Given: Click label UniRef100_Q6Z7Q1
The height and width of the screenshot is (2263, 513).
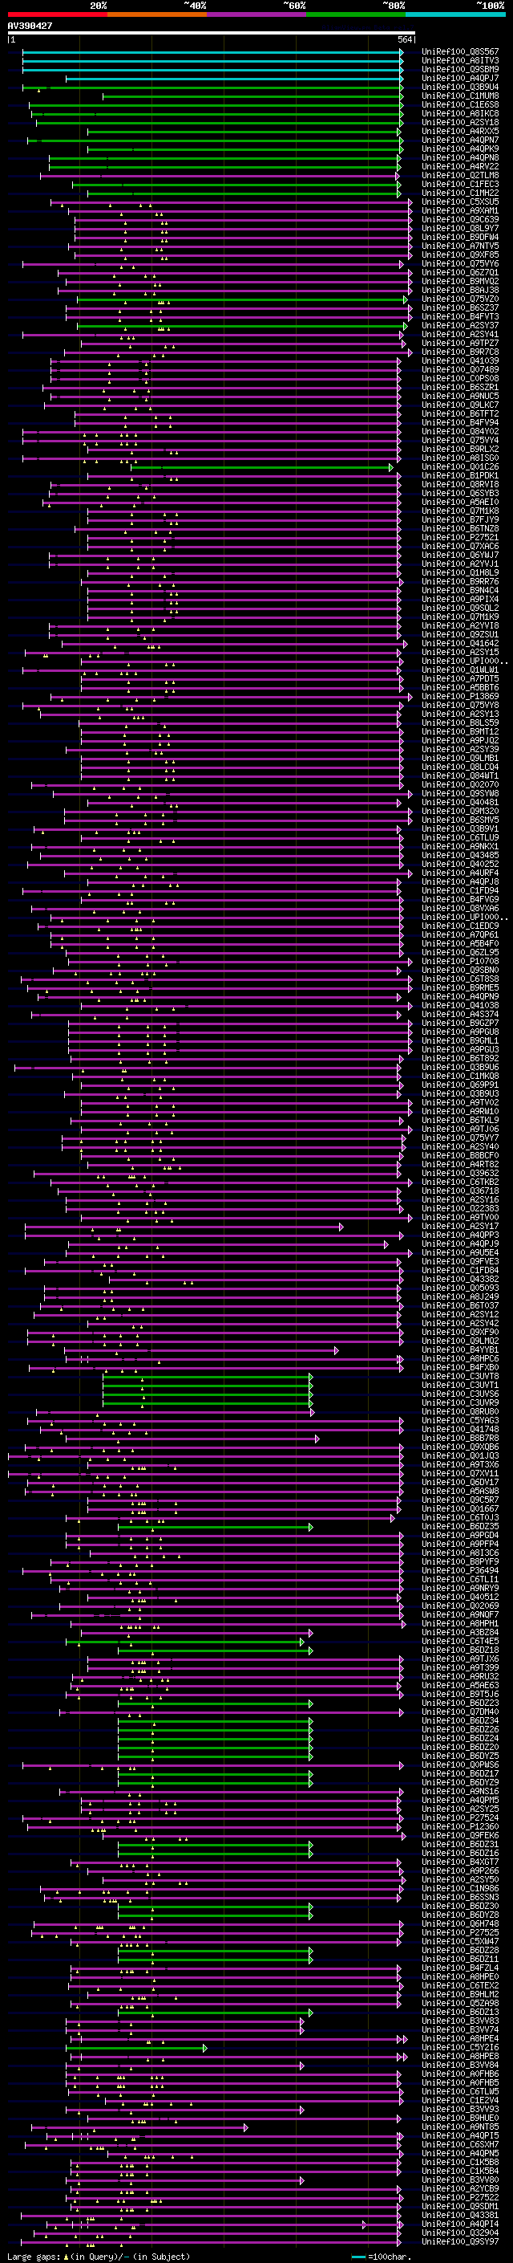Looking at the screenshot, I should [460, 272].
